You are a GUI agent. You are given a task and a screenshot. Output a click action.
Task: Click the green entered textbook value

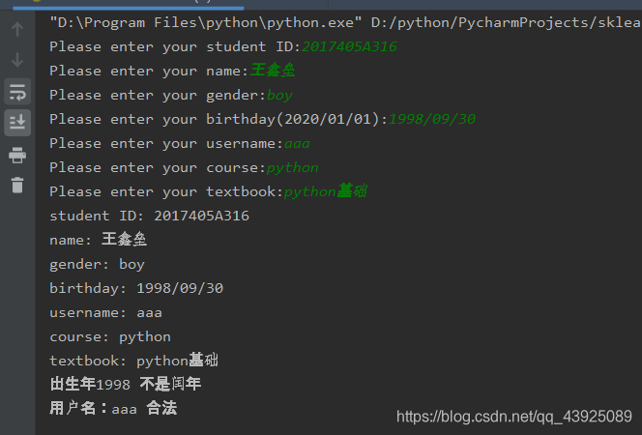[x=326, y=191]
